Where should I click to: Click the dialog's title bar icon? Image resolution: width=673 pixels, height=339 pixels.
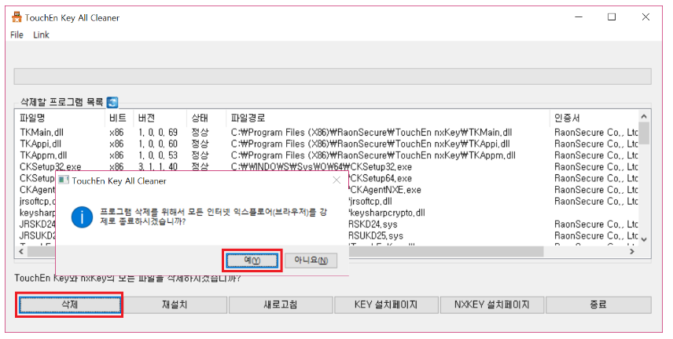(64, 180)
